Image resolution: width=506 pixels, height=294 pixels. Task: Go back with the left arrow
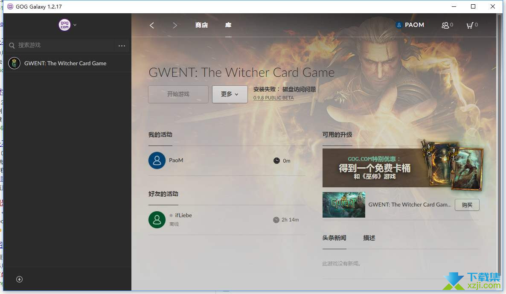click(x=151, y=25)
